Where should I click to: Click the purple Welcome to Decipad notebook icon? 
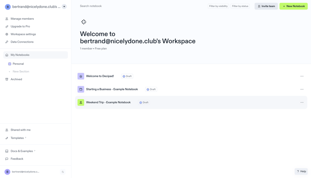[81, 76]
